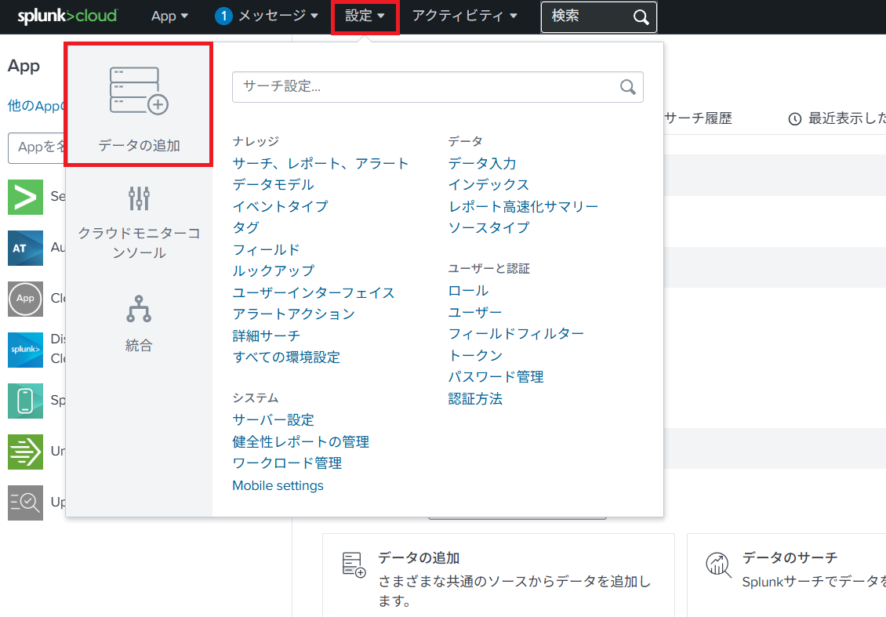
Task: Open サーチ、レポート、アラート link
Action: (x=321, y=163)
